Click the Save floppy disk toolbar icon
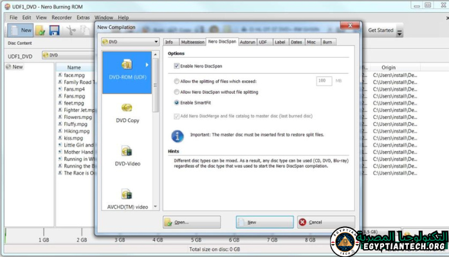Viewport: 449px width, 257px height. pyautogui.click(x=55, y=30)
